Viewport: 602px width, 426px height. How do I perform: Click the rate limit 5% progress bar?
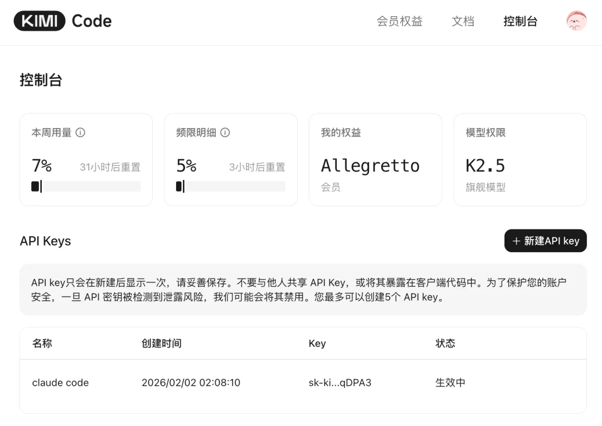231,187
